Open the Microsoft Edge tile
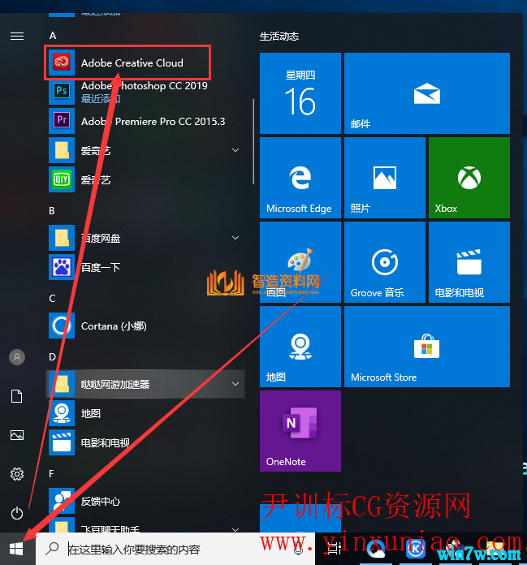 (300, 178)
